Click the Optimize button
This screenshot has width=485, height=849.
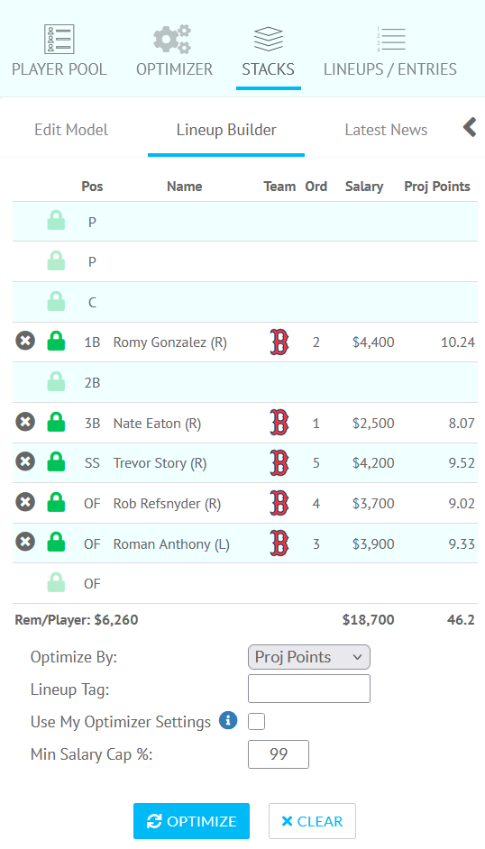click(192, 821)
